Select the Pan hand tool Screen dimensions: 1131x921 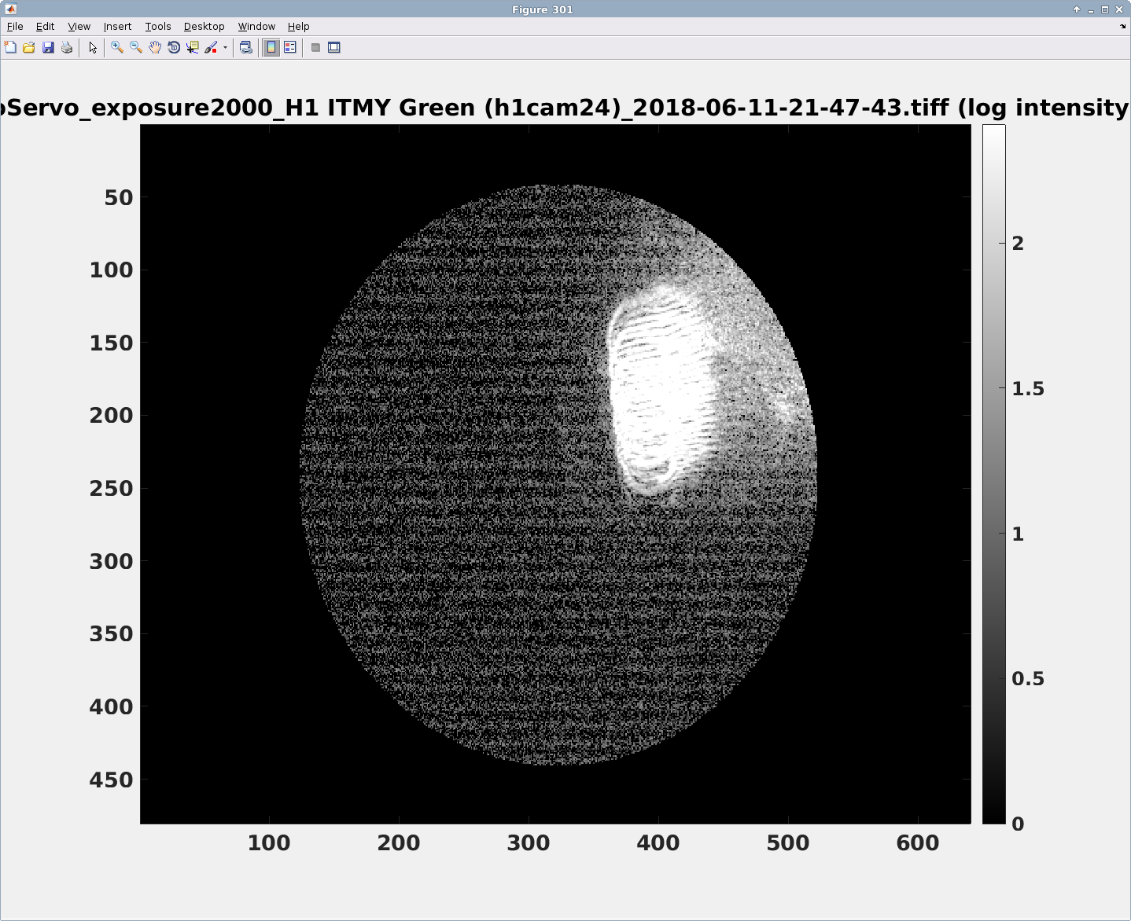[155, 47]
